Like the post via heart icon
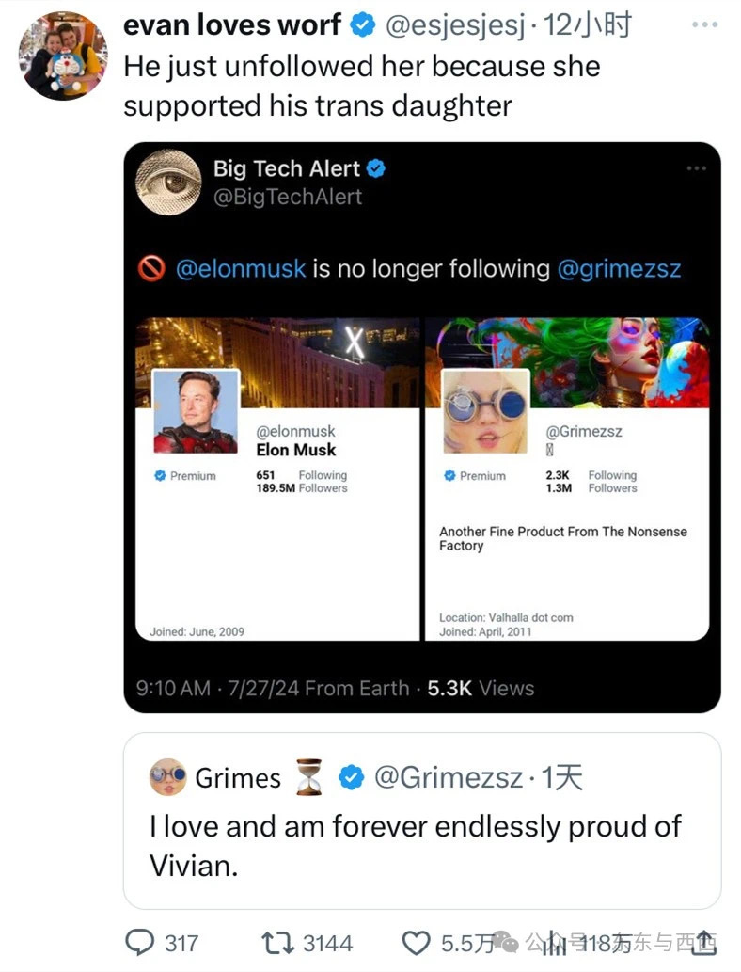 (417, 944)
